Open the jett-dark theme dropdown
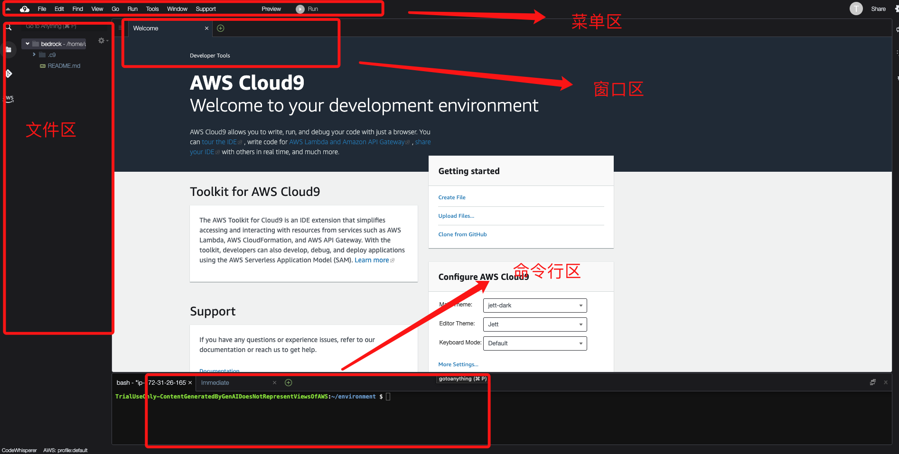Viewport: 899px width, 454px height. 535,306
